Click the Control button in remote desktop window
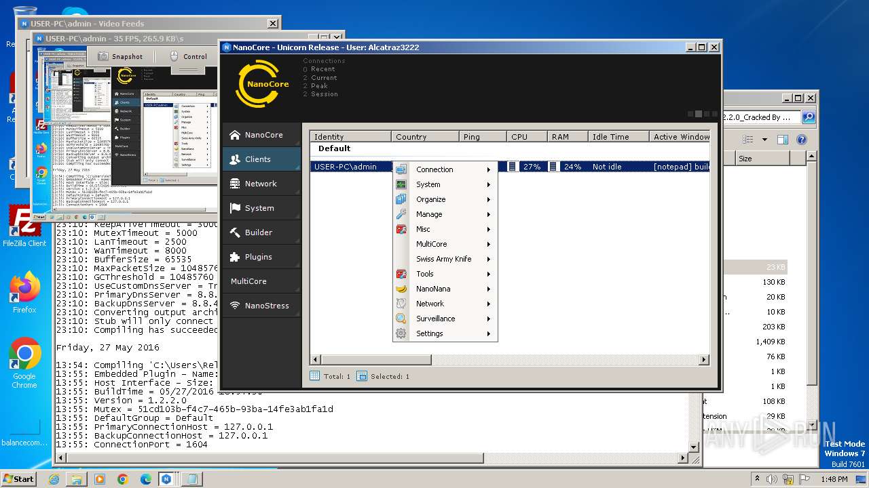This screenshot has width=869, height=488. [x=188, y=57]
